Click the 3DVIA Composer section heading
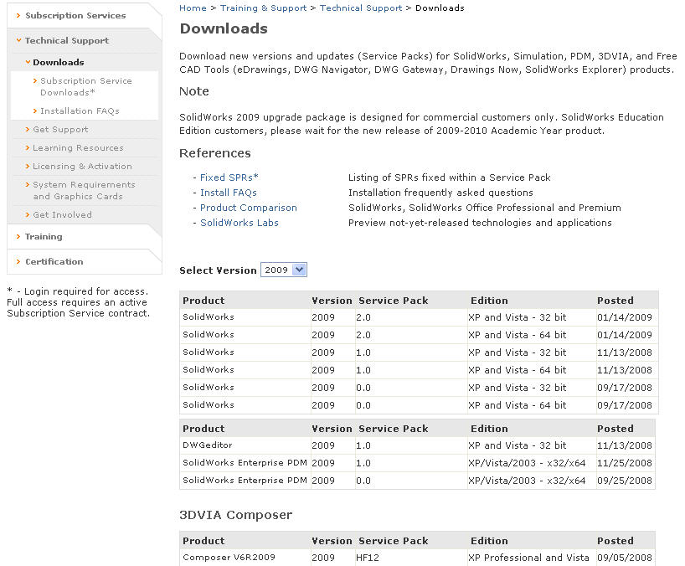Image resolution: width=685 pixels, height=566 pixels. tap(235, 515)
